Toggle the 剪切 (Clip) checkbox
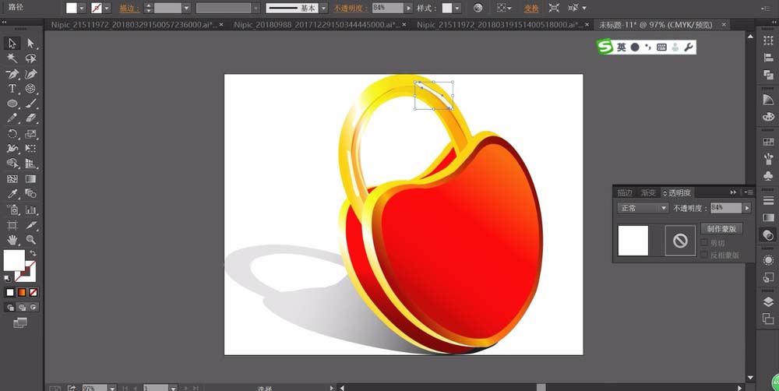This screenshot has height=391, width=779. click(x=704, y=243)
